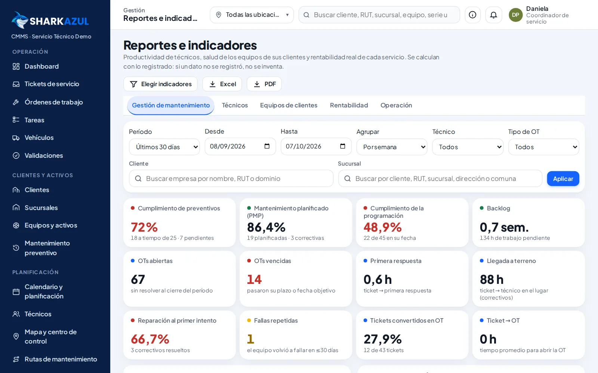The image size is (598, 373).
Task: Focus the global Buscar cliente search field
Action: tap(379, 15)
